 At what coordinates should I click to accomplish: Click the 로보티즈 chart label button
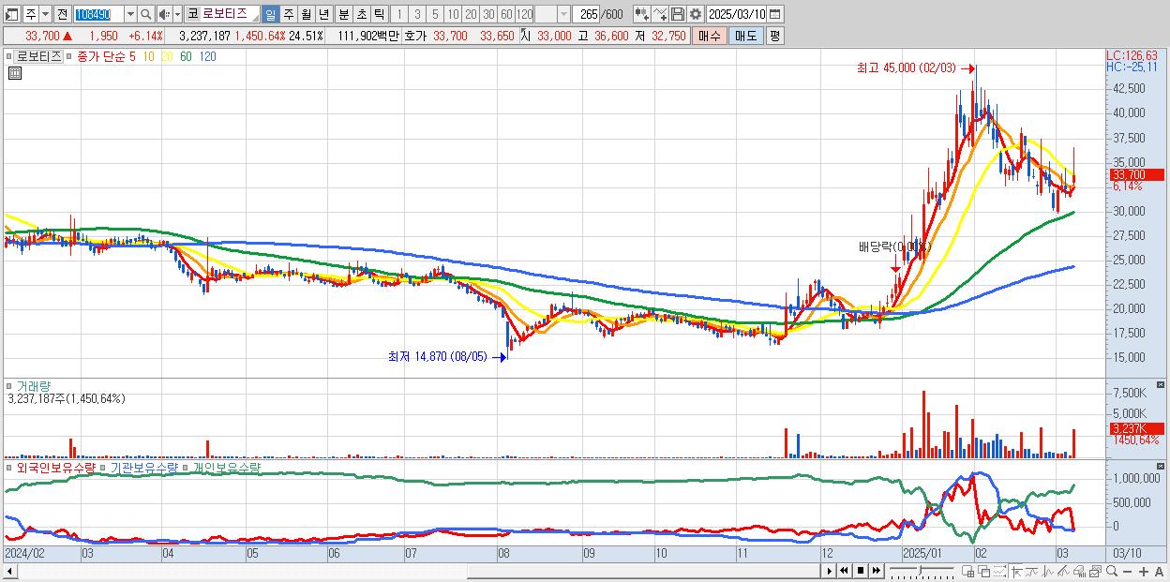pos(38,56)
